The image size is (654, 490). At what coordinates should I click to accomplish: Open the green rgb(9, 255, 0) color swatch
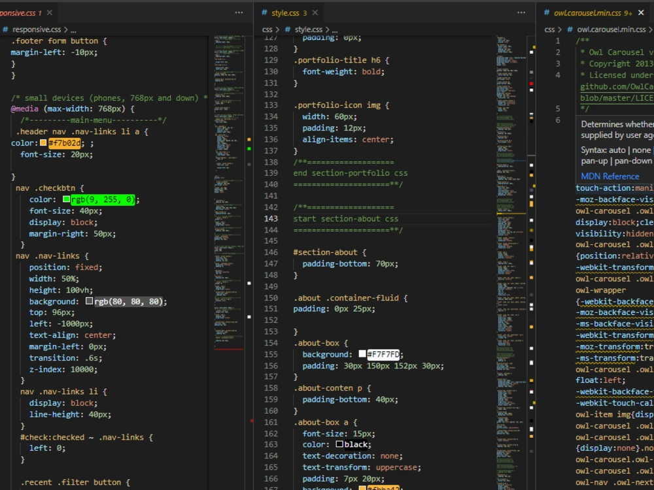pyautogui.click(x=66, y=199)
